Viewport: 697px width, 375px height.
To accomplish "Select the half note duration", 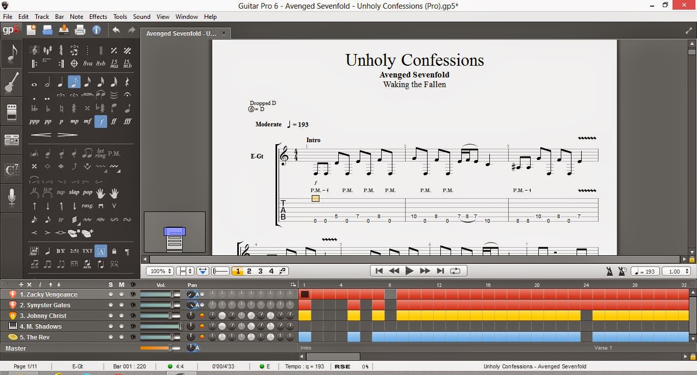I will (47, 82).
